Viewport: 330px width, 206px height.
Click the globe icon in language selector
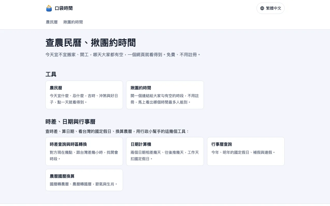coord(262,8)
